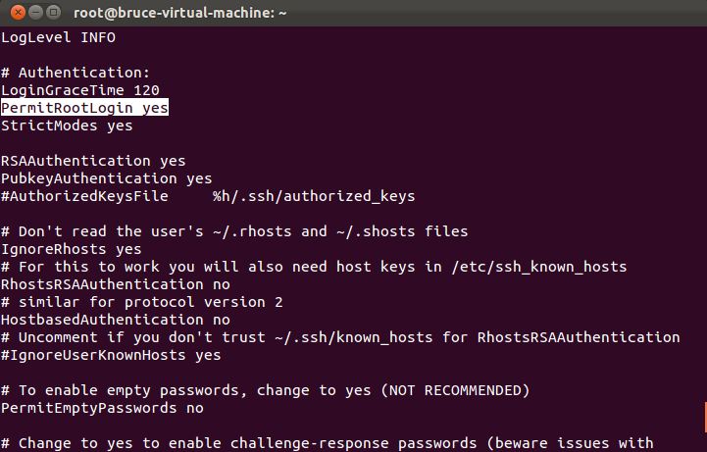707x452 pixels.
Task: Click the #IgnoreUserKnownHosts yes line
Action: click(111, 355)
